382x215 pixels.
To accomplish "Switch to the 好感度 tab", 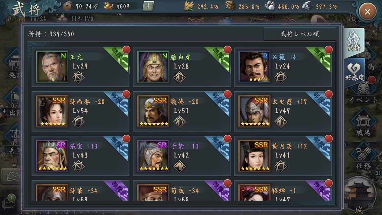I will point(354,71).
